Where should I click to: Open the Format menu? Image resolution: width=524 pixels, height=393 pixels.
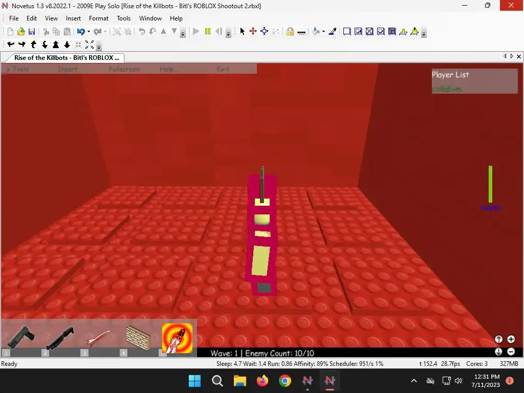pyautogui.click(x=99, y=18)
